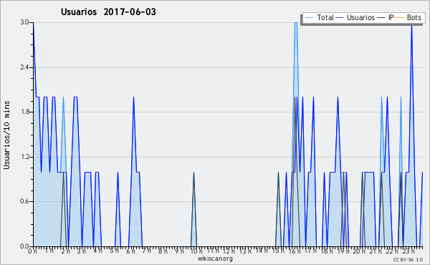Click the "2 h" x-axis label

65,251
